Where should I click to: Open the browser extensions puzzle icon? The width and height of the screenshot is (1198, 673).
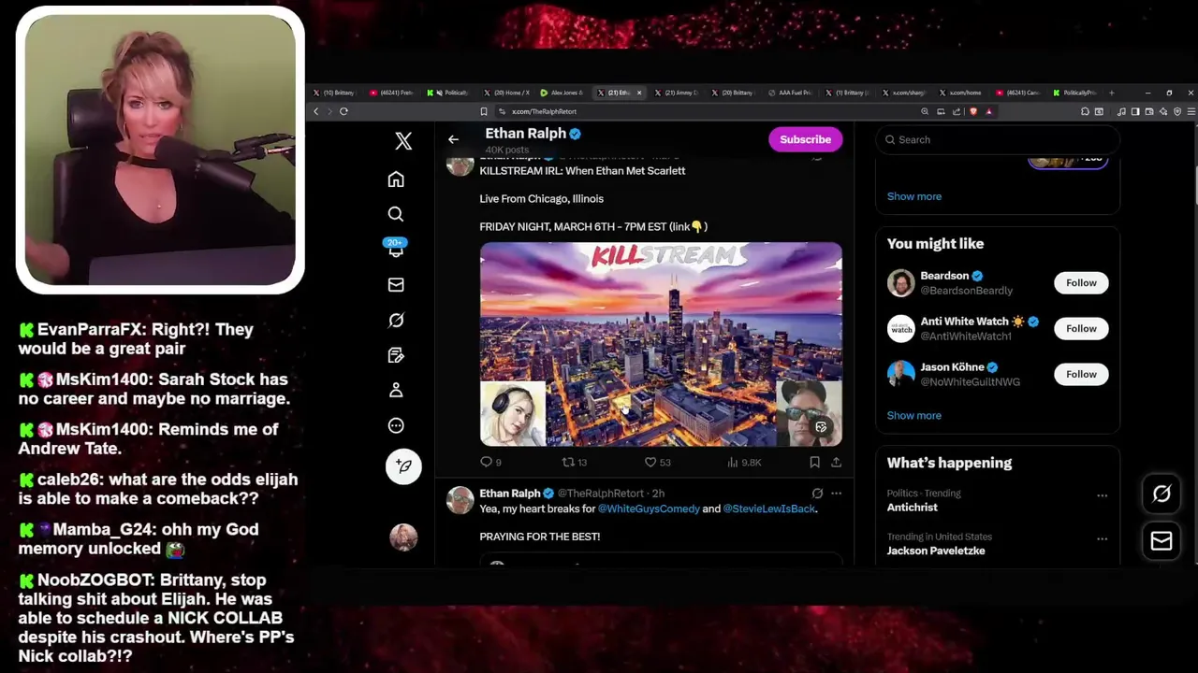click(1085, 111)
